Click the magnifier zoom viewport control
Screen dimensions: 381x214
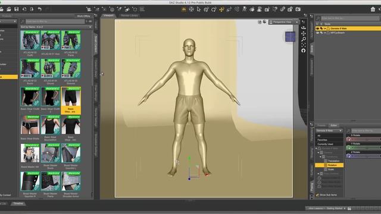click(304, 39)
